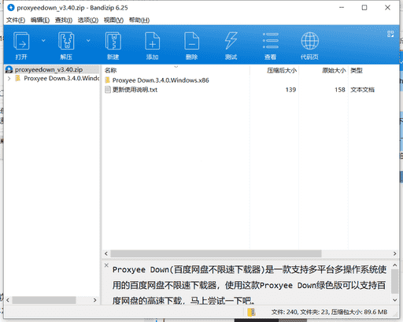Sort by the Type (类型) column header
This screenshot has height=322, width=403.
click(x=357, y=70)
